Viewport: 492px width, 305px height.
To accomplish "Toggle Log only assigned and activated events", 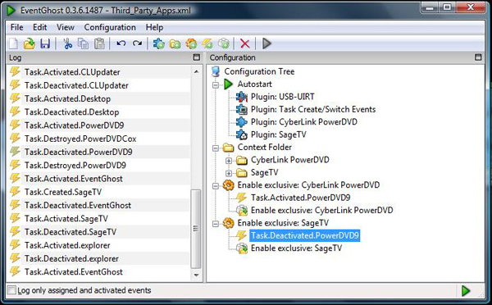I will [11, 290].
